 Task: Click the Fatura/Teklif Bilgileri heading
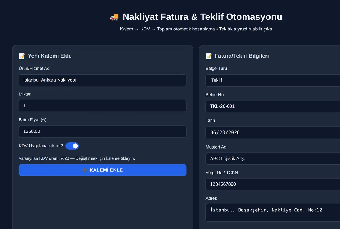[x=242, y=56]
